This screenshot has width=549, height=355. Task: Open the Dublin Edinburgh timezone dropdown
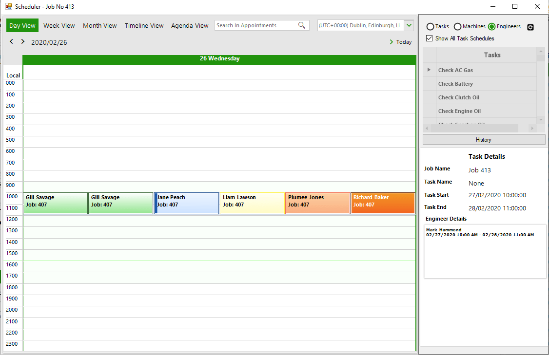click(x=409, y=25)
